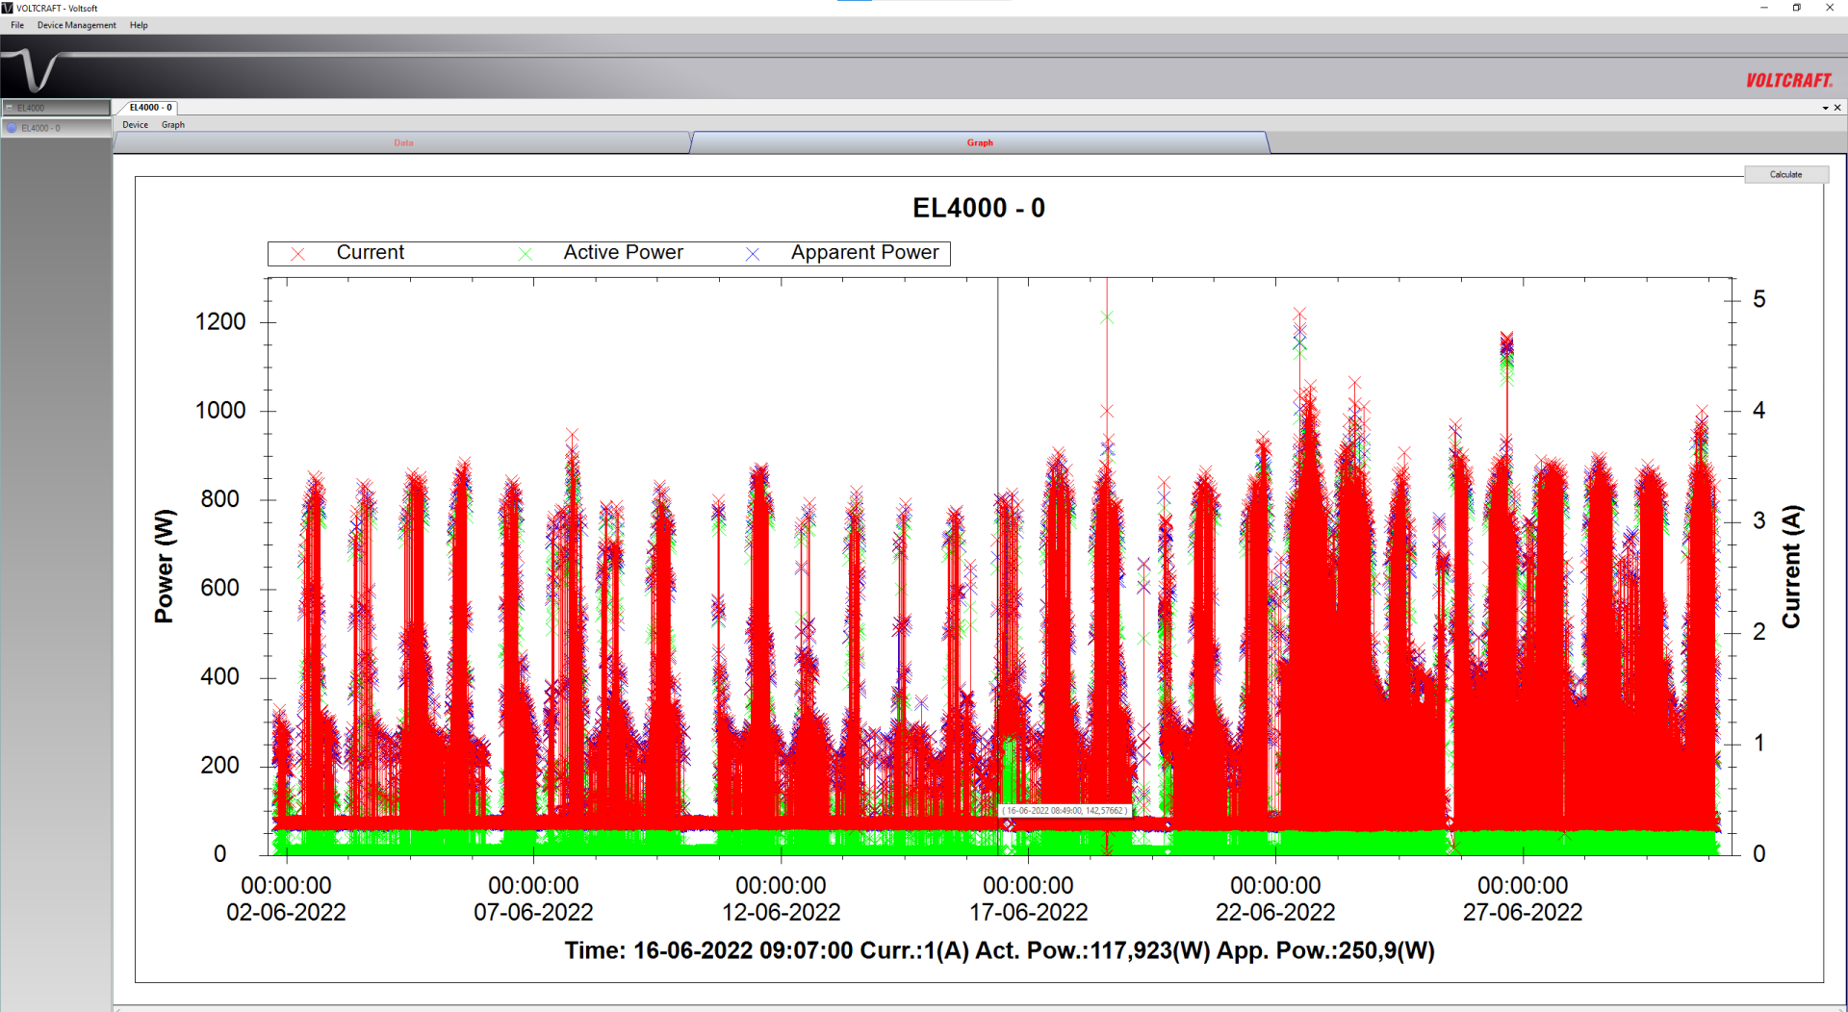Click the red X Current legend marker
This screenshot has width=1848, height=1012.
(298, 254)
